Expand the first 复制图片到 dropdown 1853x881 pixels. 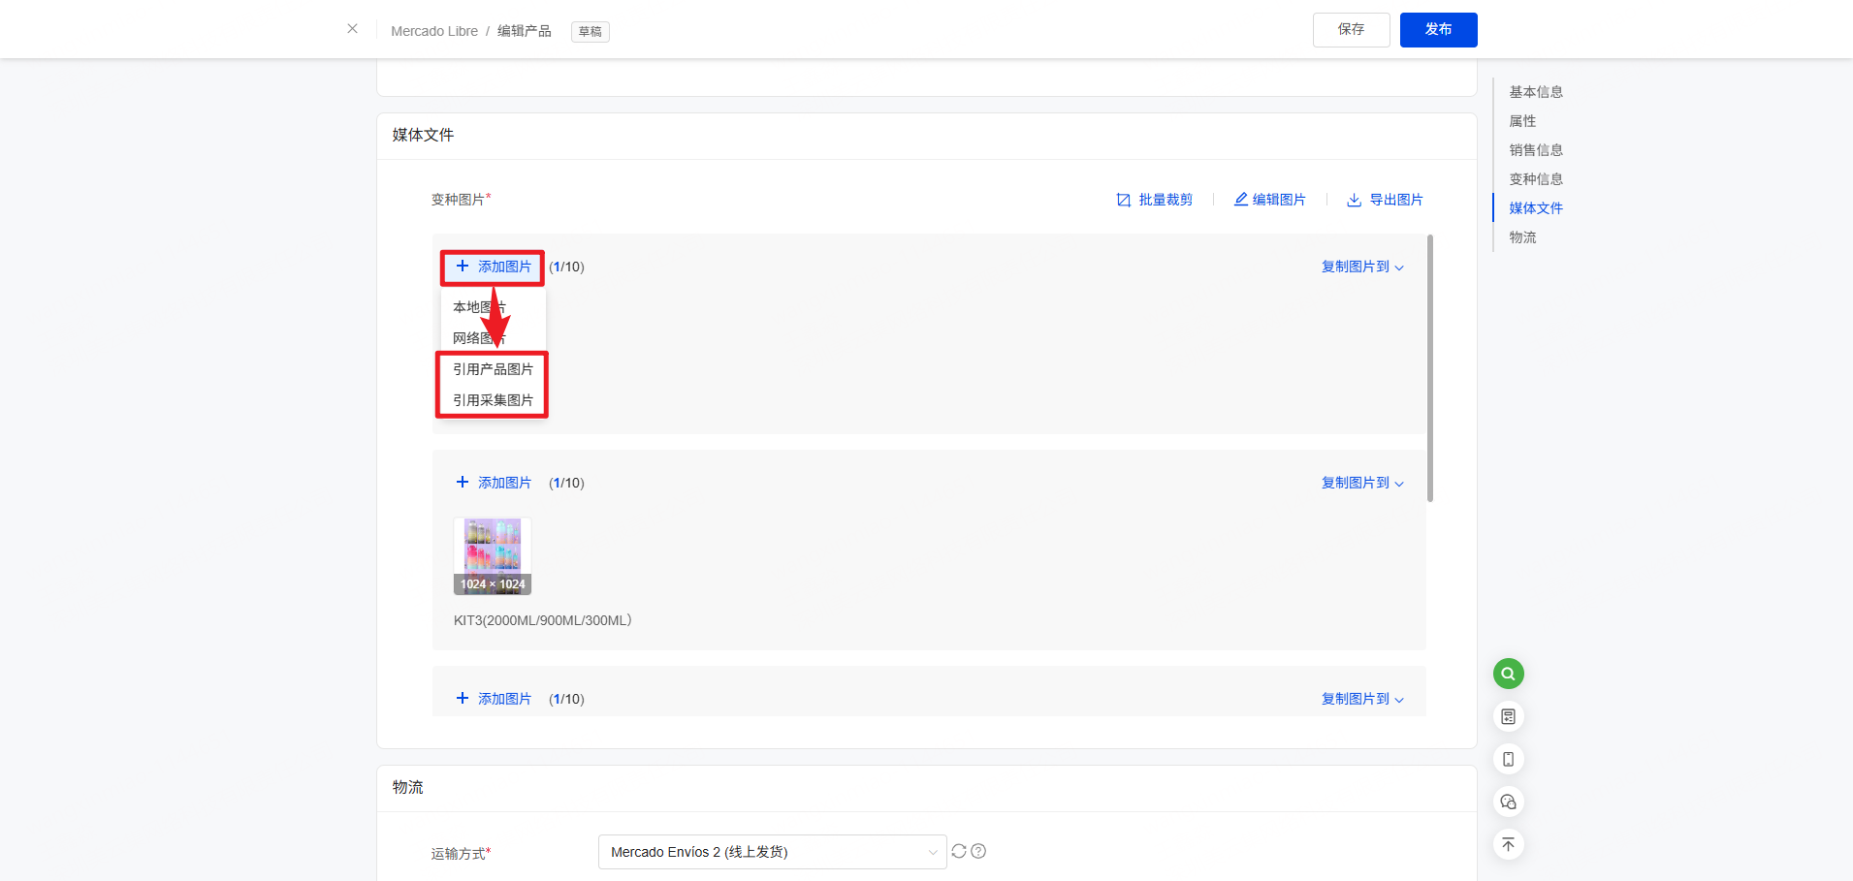pos(1361,267)
